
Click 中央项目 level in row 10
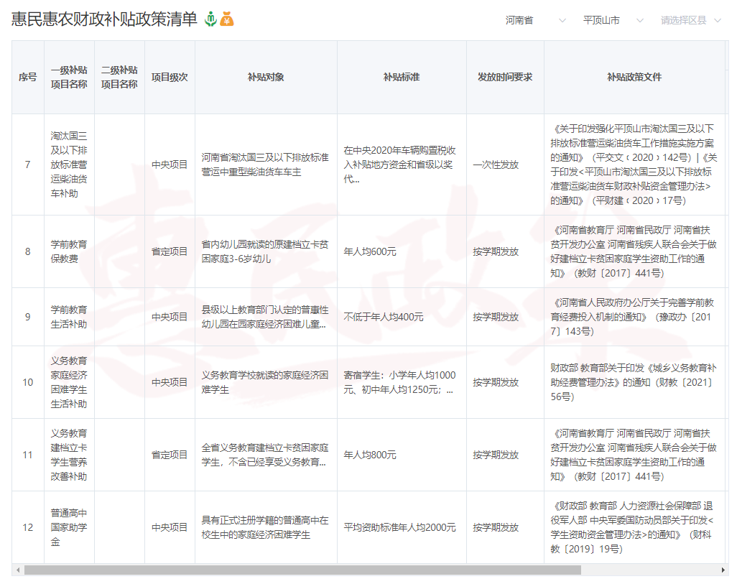pyautogui.click(x=170, y=382)
